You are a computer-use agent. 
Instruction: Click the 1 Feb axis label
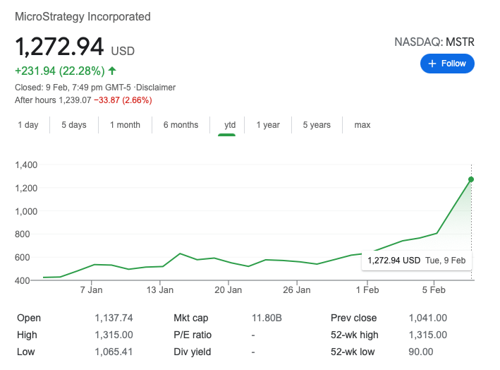[367, 290]
